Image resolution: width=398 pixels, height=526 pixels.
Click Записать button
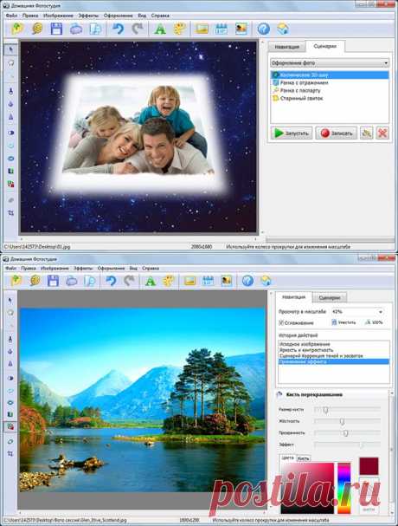[337, 133]
